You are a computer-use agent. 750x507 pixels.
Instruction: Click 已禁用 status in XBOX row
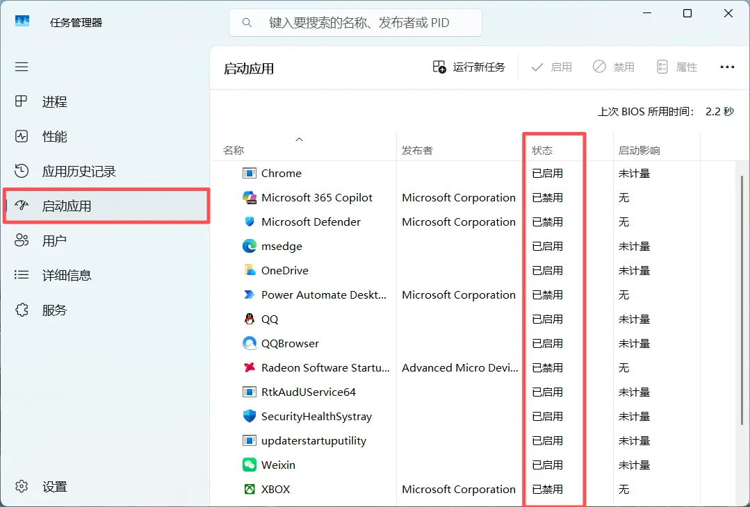point(547,490)
